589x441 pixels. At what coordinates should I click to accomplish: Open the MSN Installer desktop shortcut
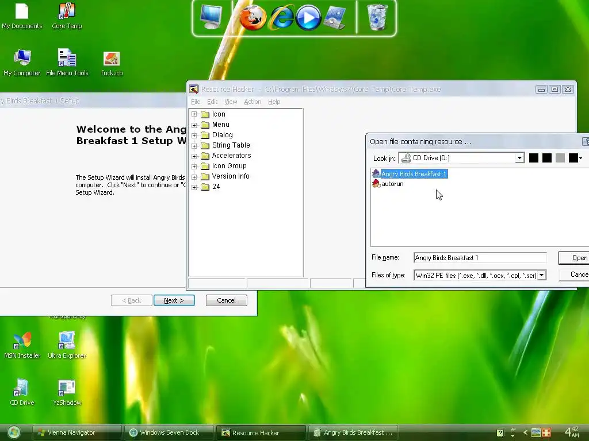tap(22, 345)
